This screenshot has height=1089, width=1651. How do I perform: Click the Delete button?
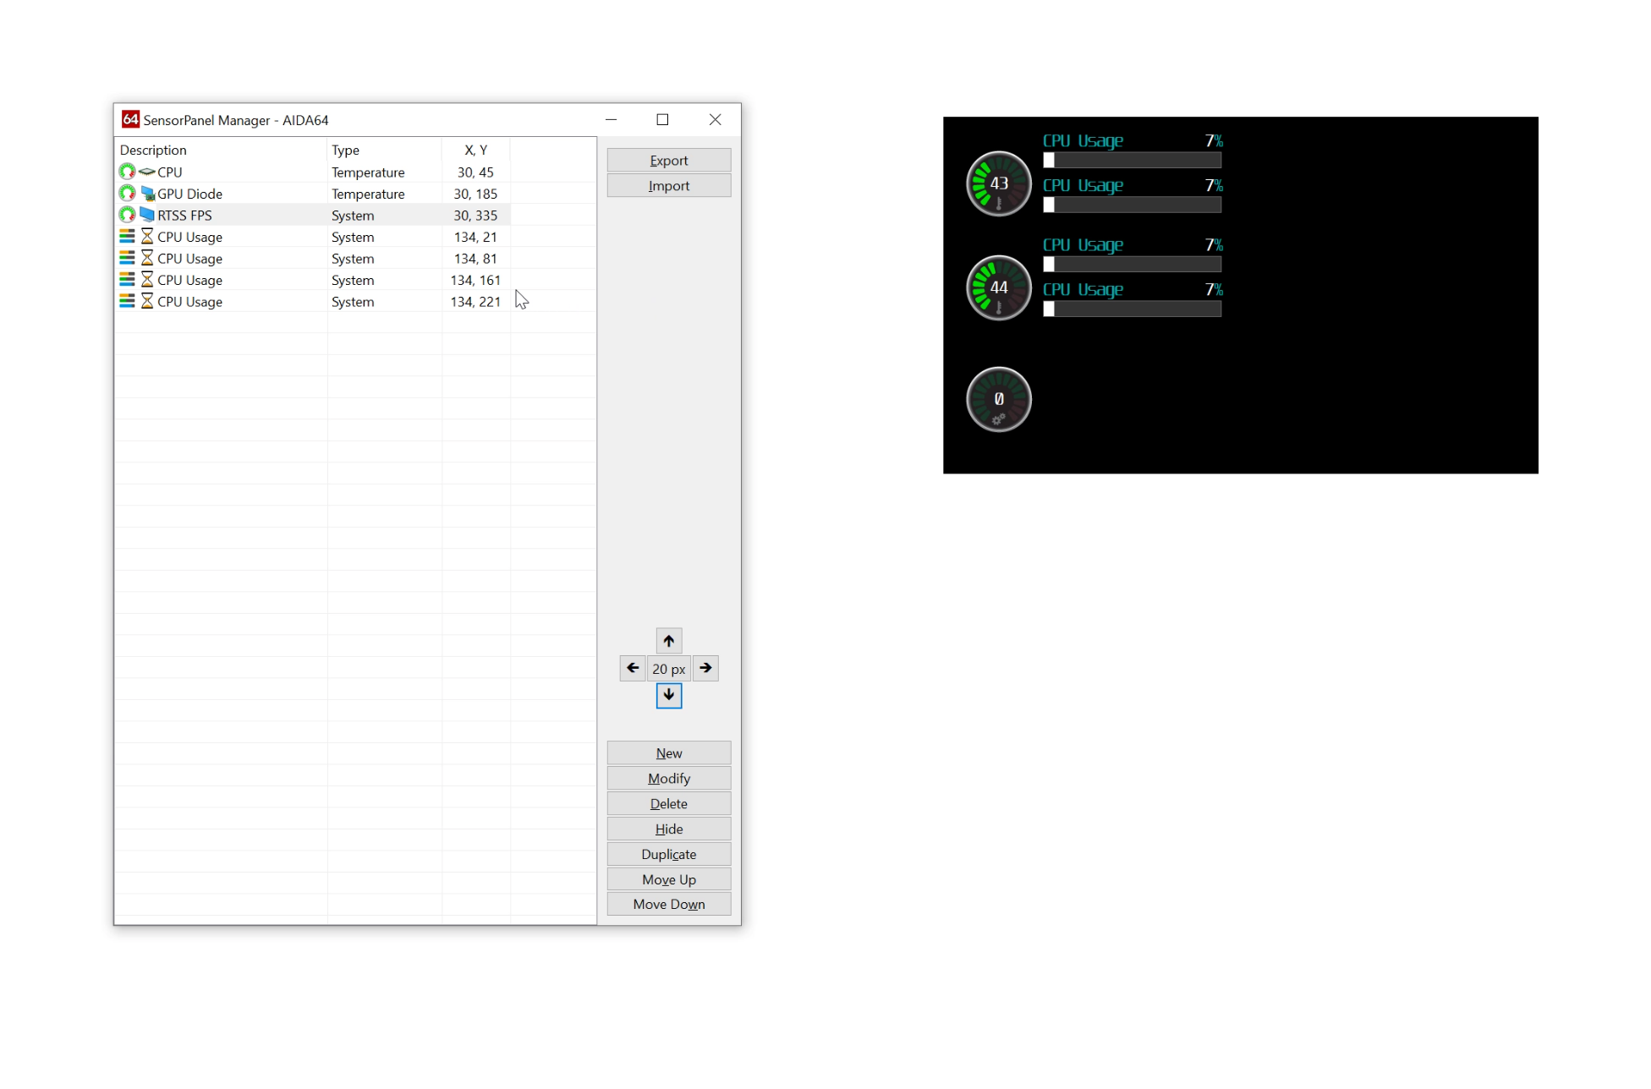669,804
